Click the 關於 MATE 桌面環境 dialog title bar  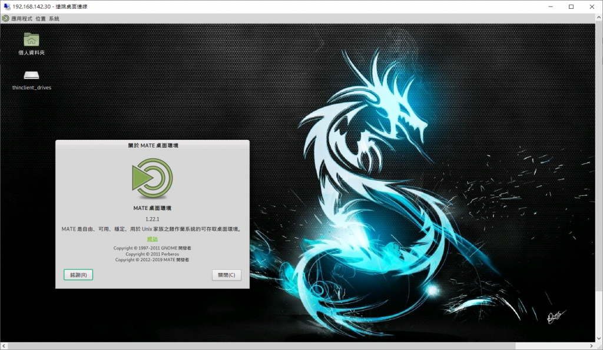point(153,145)
